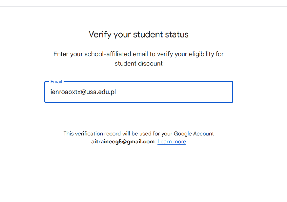Click the word 'Enter' starting the instructions
Screen dimensions: 287x202
click(61, 54)
